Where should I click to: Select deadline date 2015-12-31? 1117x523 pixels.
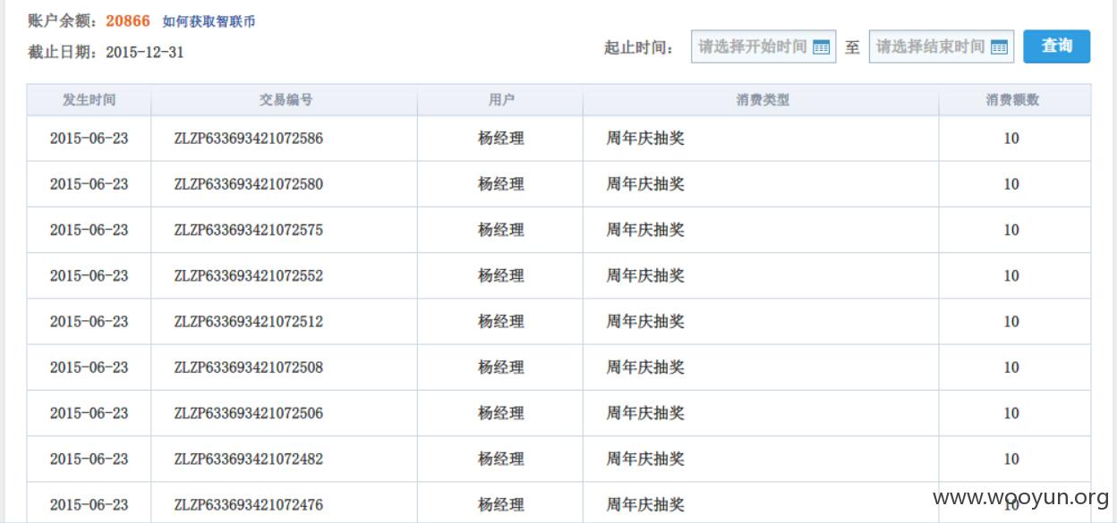(145, 52)
